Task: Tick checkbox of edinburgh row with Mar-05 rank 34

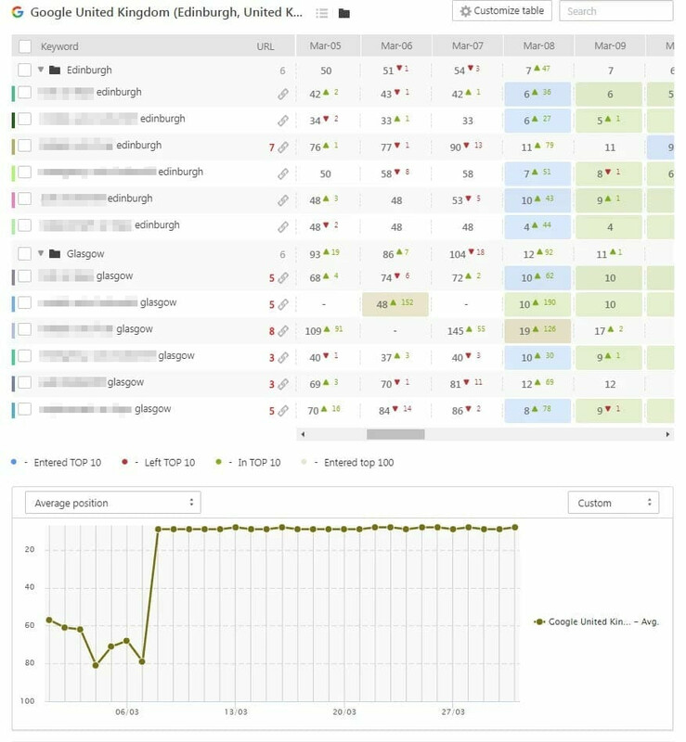Action: coord(25,119)
